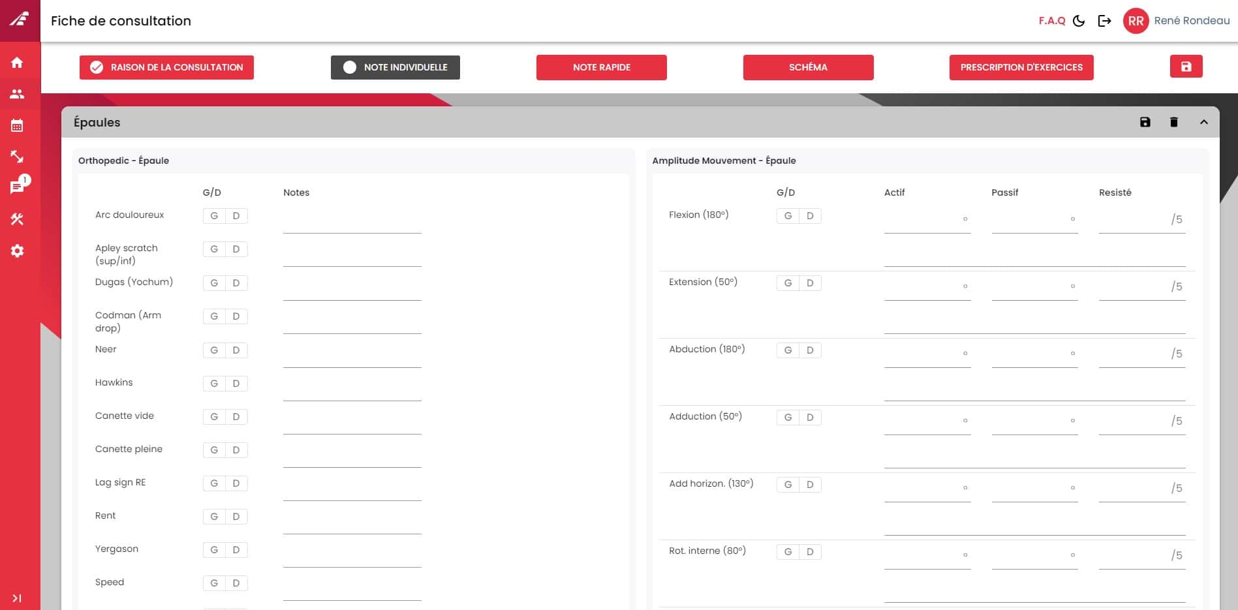Click the Flexion Passif degree field
This screenshot has width=1238, height=610.
coord(1034,221)
